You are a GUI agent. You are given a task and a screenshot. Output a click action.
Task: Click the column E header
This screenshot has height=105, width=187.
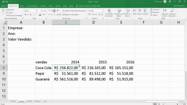[x=121, y=22]
